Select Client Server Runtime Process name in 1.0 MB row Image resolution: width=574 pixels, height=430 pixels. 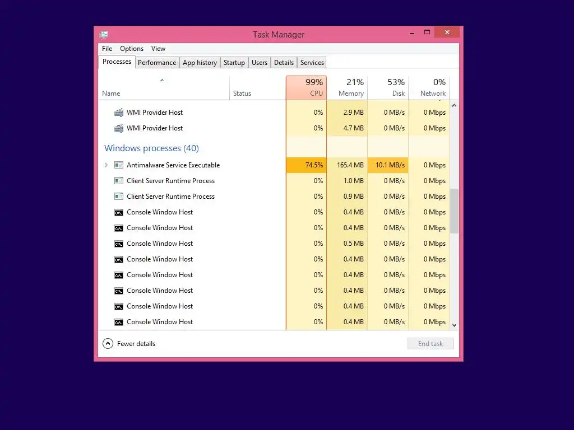[170, 181]
